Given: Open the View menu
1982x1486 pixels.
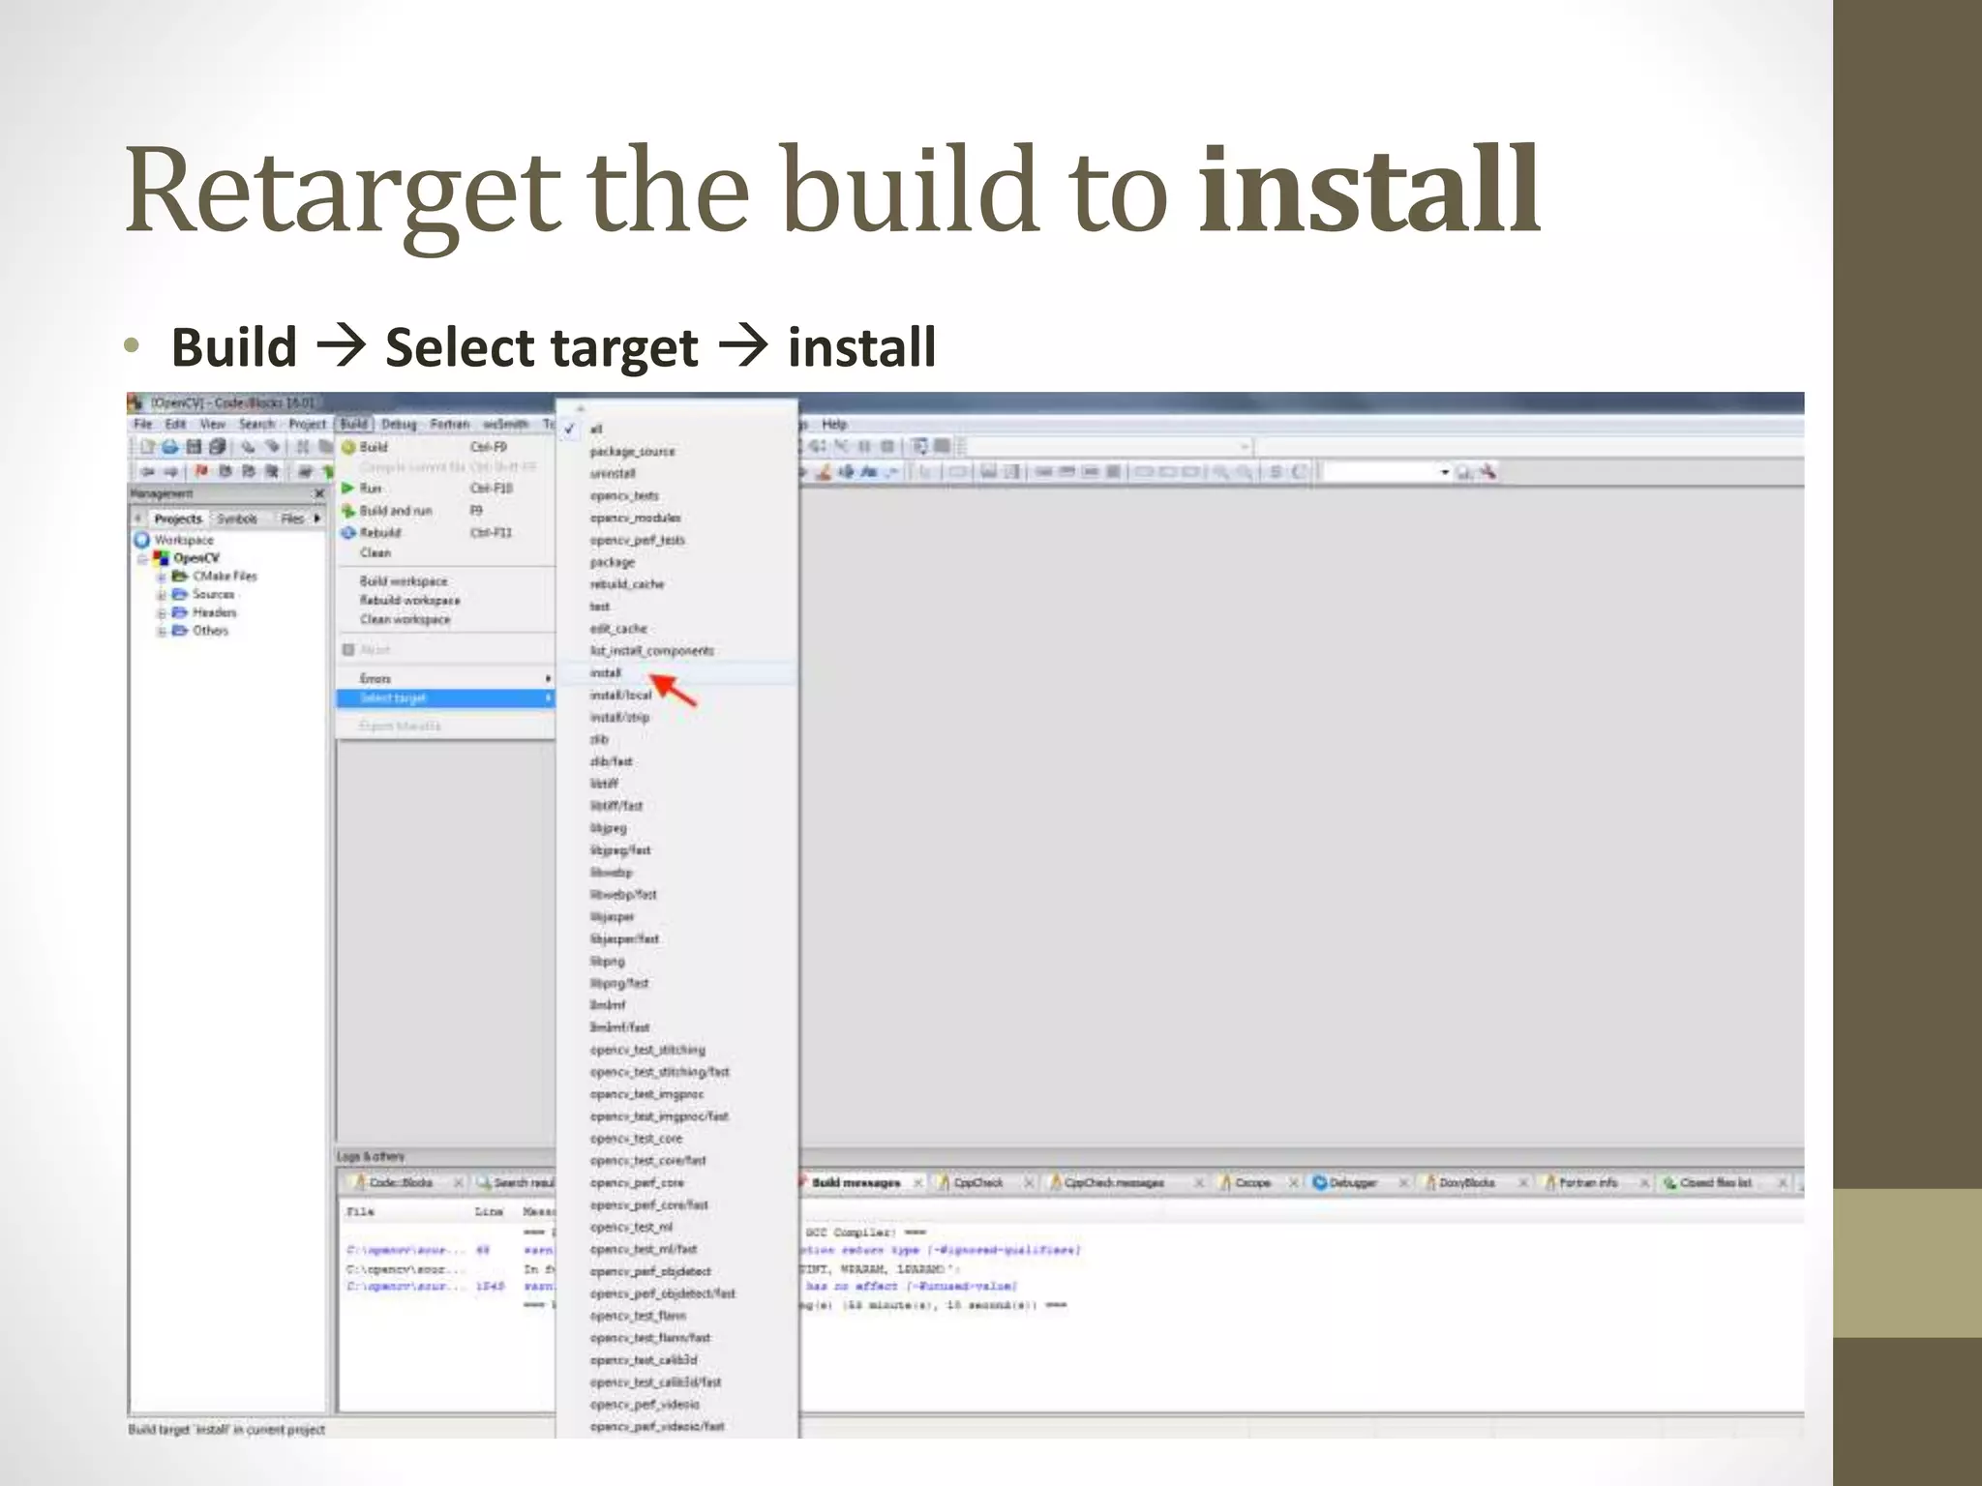Looking at the screenshot, I should pos(212,424).
